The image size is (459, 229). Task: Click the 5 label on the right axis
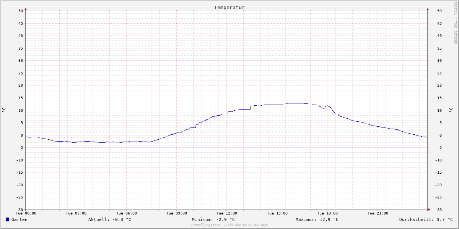click(441, 123)
